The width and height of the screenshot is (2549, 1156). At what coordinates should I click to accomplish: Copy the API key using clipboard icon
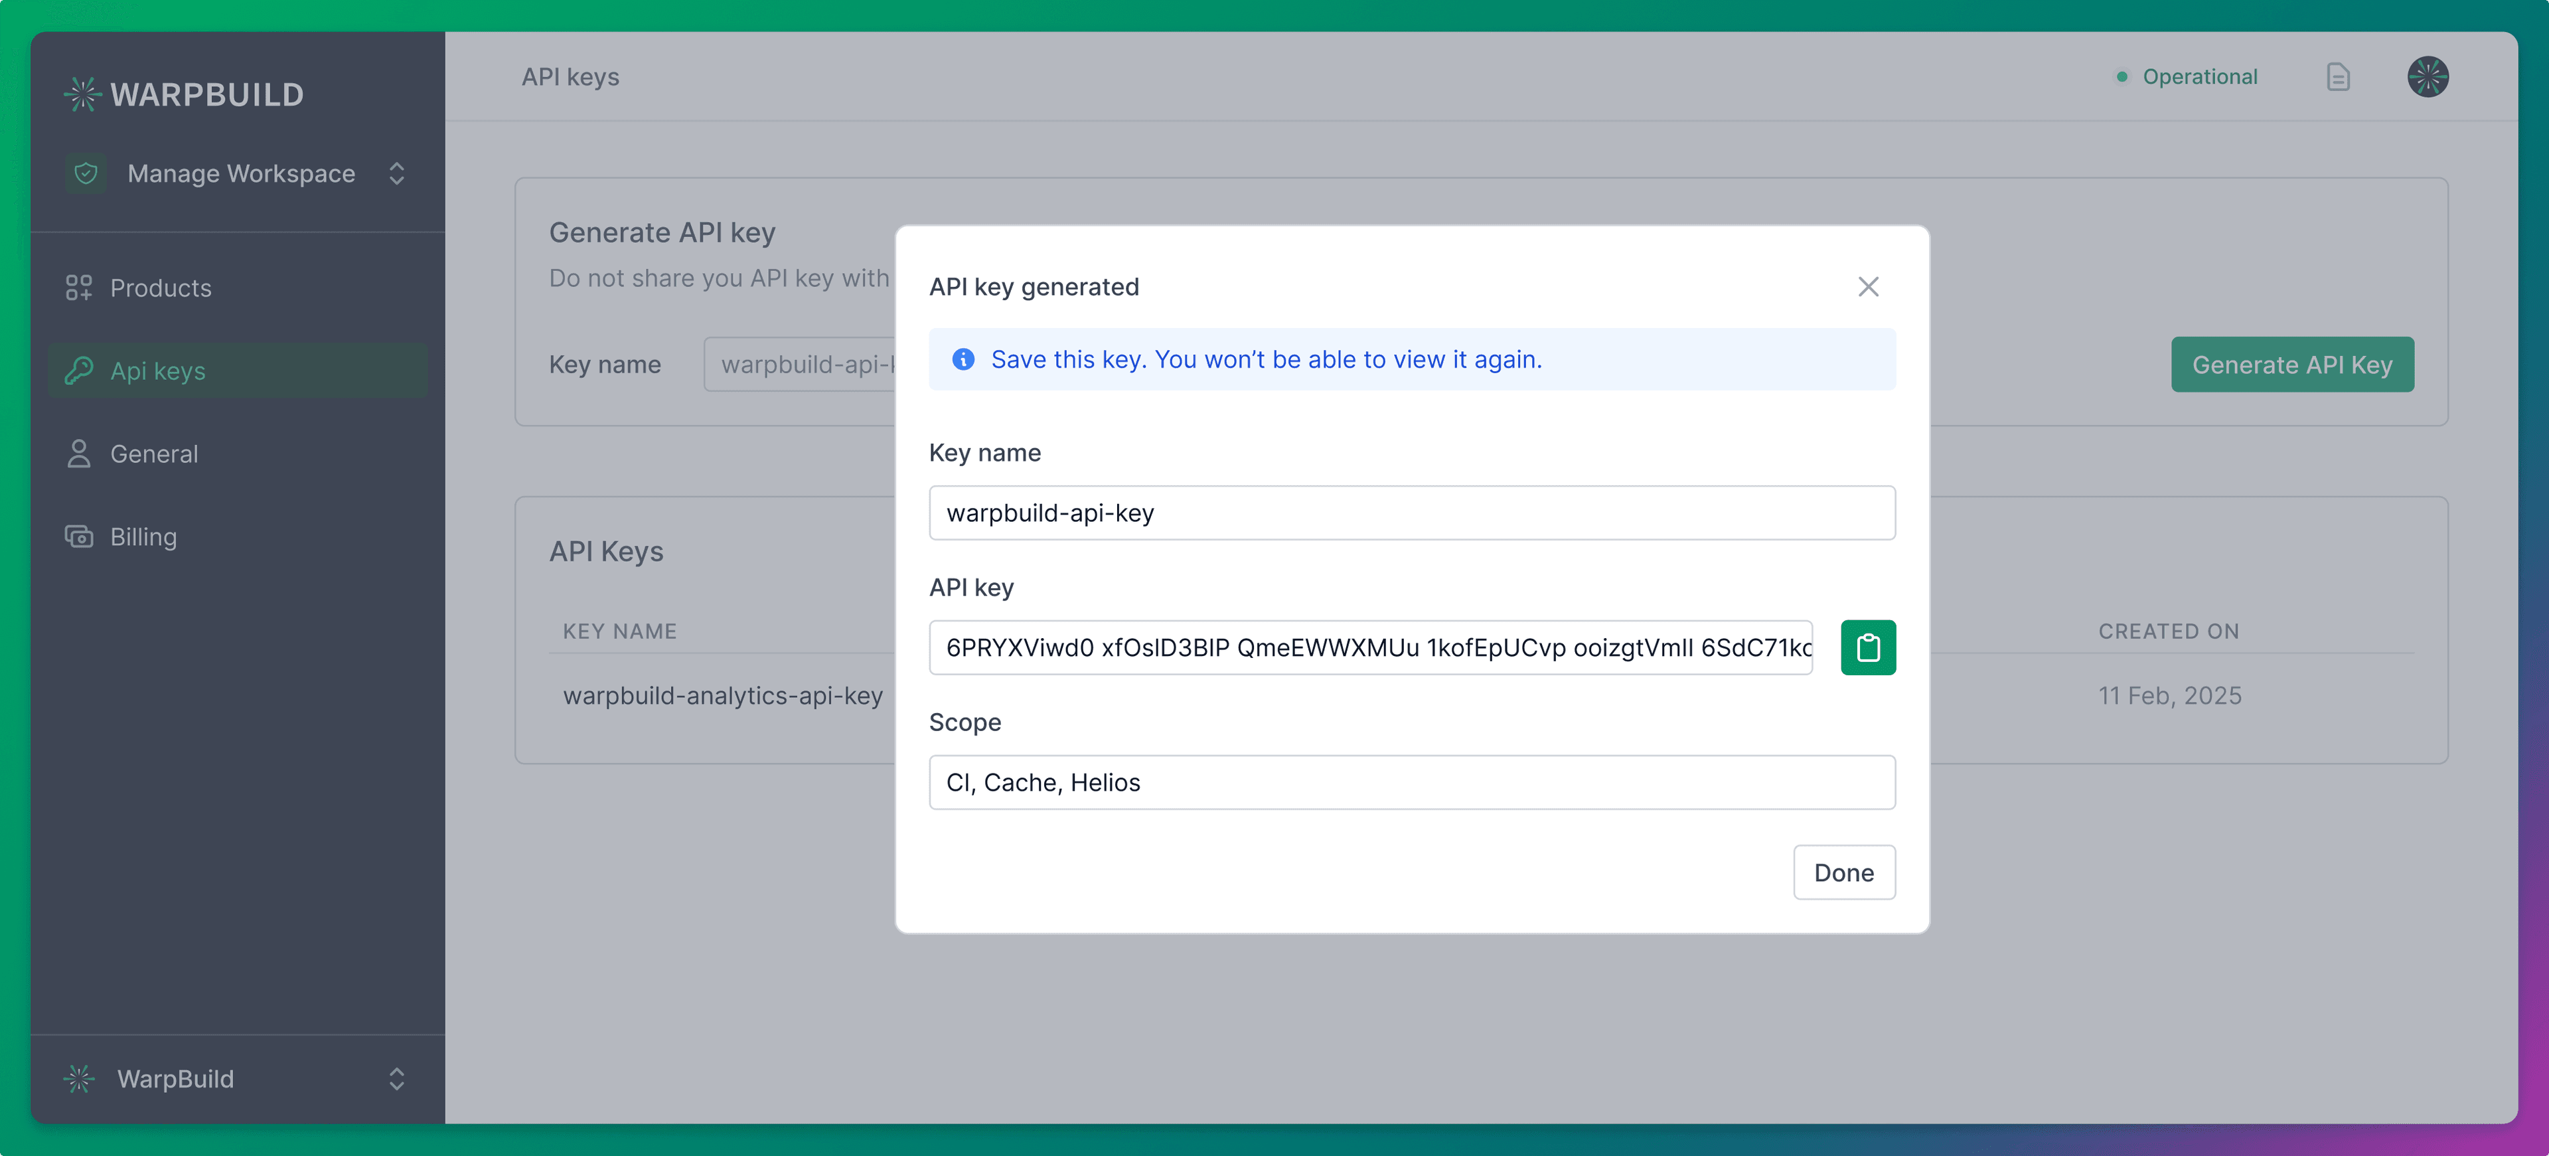(1868, 646)
